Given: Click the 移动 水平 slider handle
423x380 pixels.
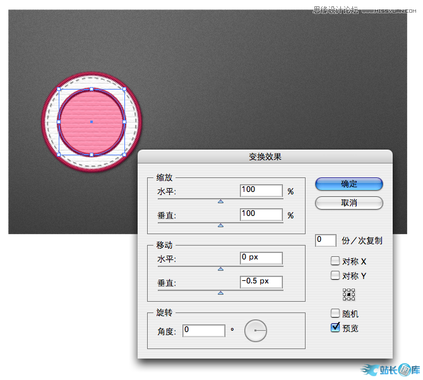Looking at the screenshot, I should pyautogui.click(x=220, y=268).
